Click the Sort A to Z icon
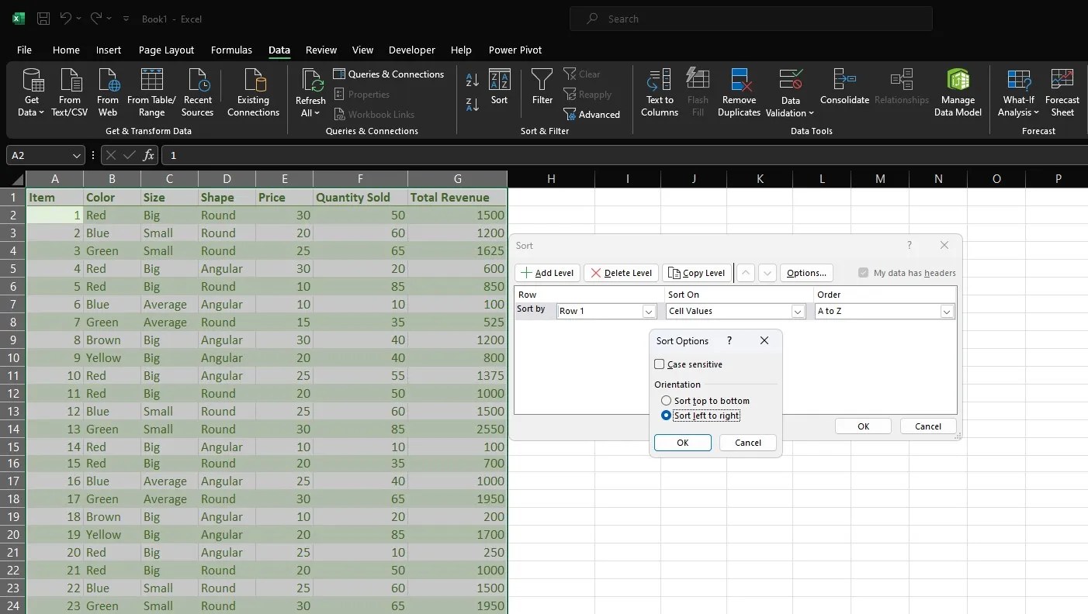 click(471, 79)
